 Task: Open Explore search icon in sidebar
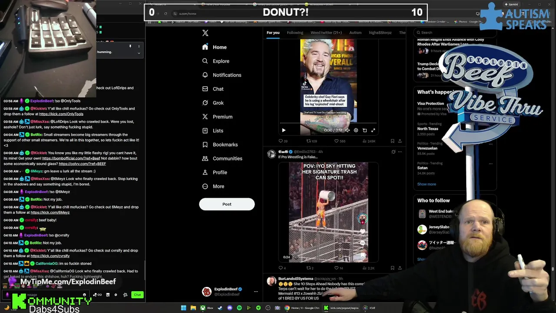[205, 61]
